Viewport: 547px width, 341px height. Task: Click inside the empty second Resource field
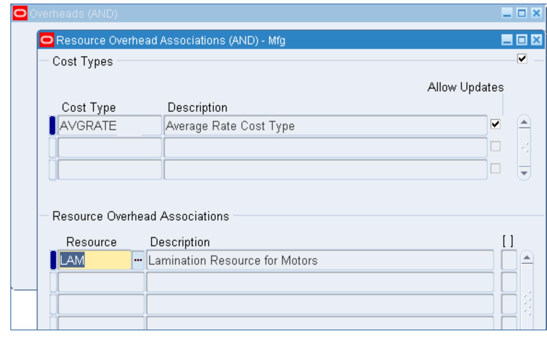(94, 282)
